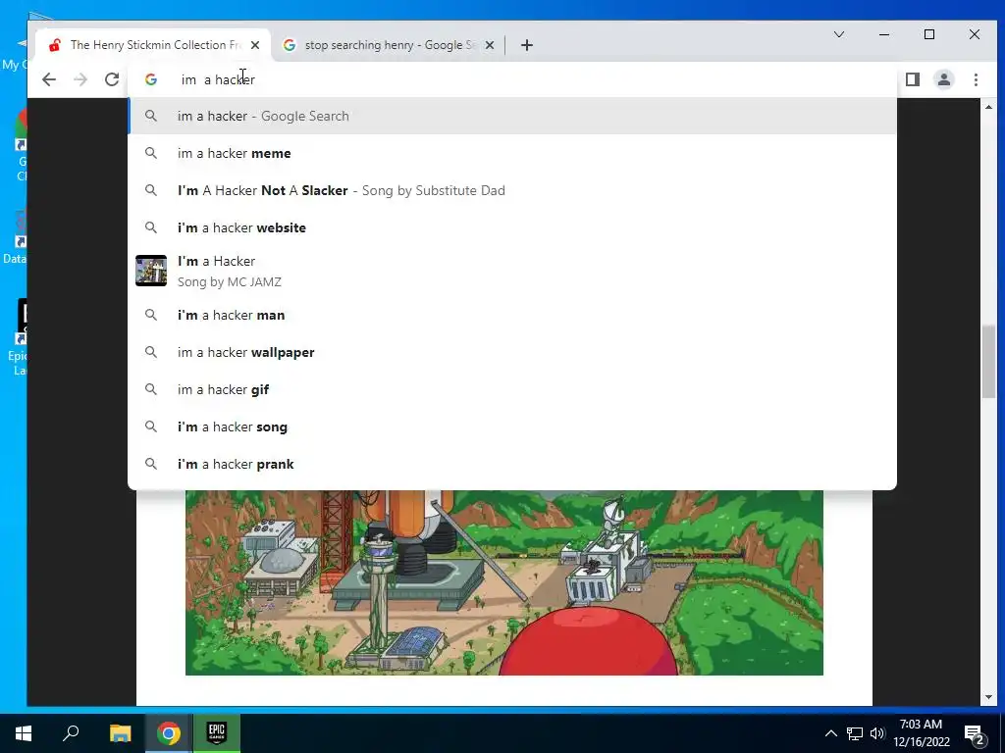Click the Chrome taskbar icon

coord(169,733)
